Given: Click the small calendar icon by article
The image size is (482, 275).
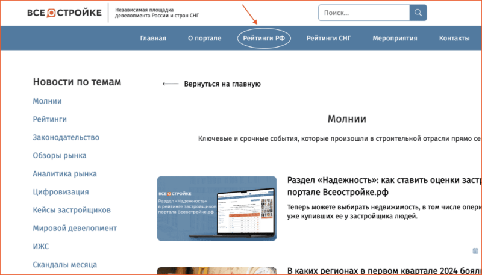Looking at the screenshot, I should coord(475,251).
